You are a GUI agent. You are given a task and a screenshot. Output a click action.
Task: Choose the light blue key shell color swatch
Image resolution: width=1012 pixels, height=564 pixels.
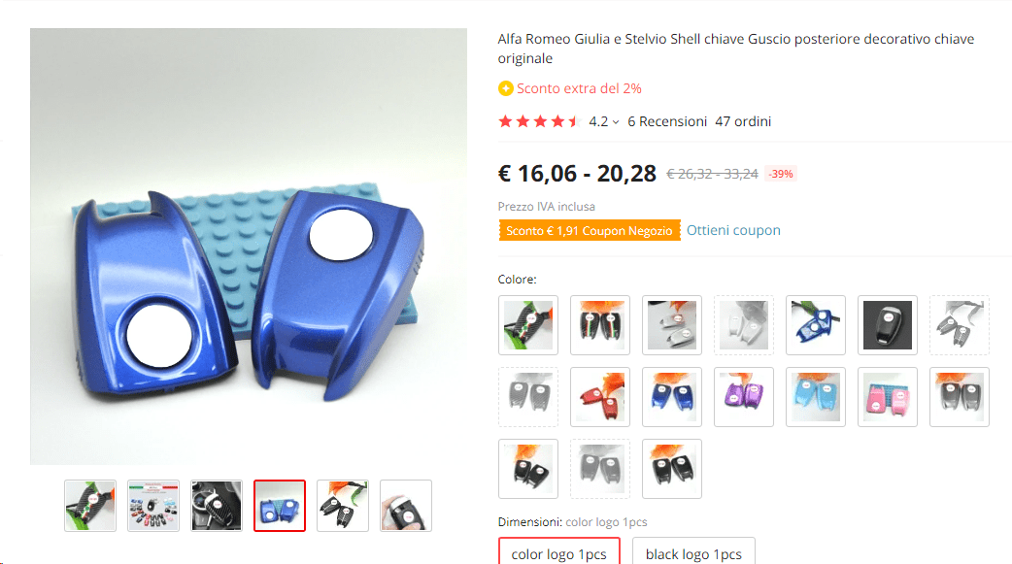pyautogui.click(x=816, y=397)
